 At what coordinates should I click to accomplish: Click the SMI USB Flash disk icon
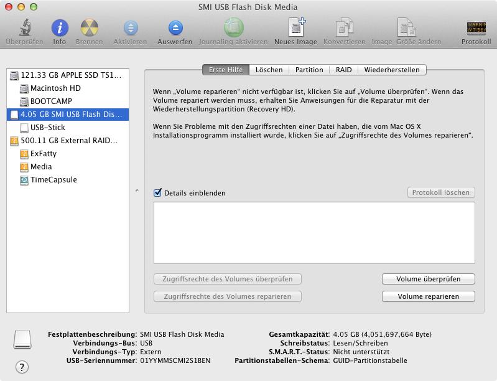14,115
